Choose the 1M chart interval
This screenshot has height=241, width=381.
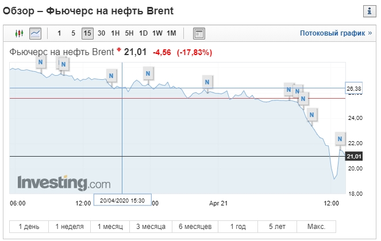171,33
